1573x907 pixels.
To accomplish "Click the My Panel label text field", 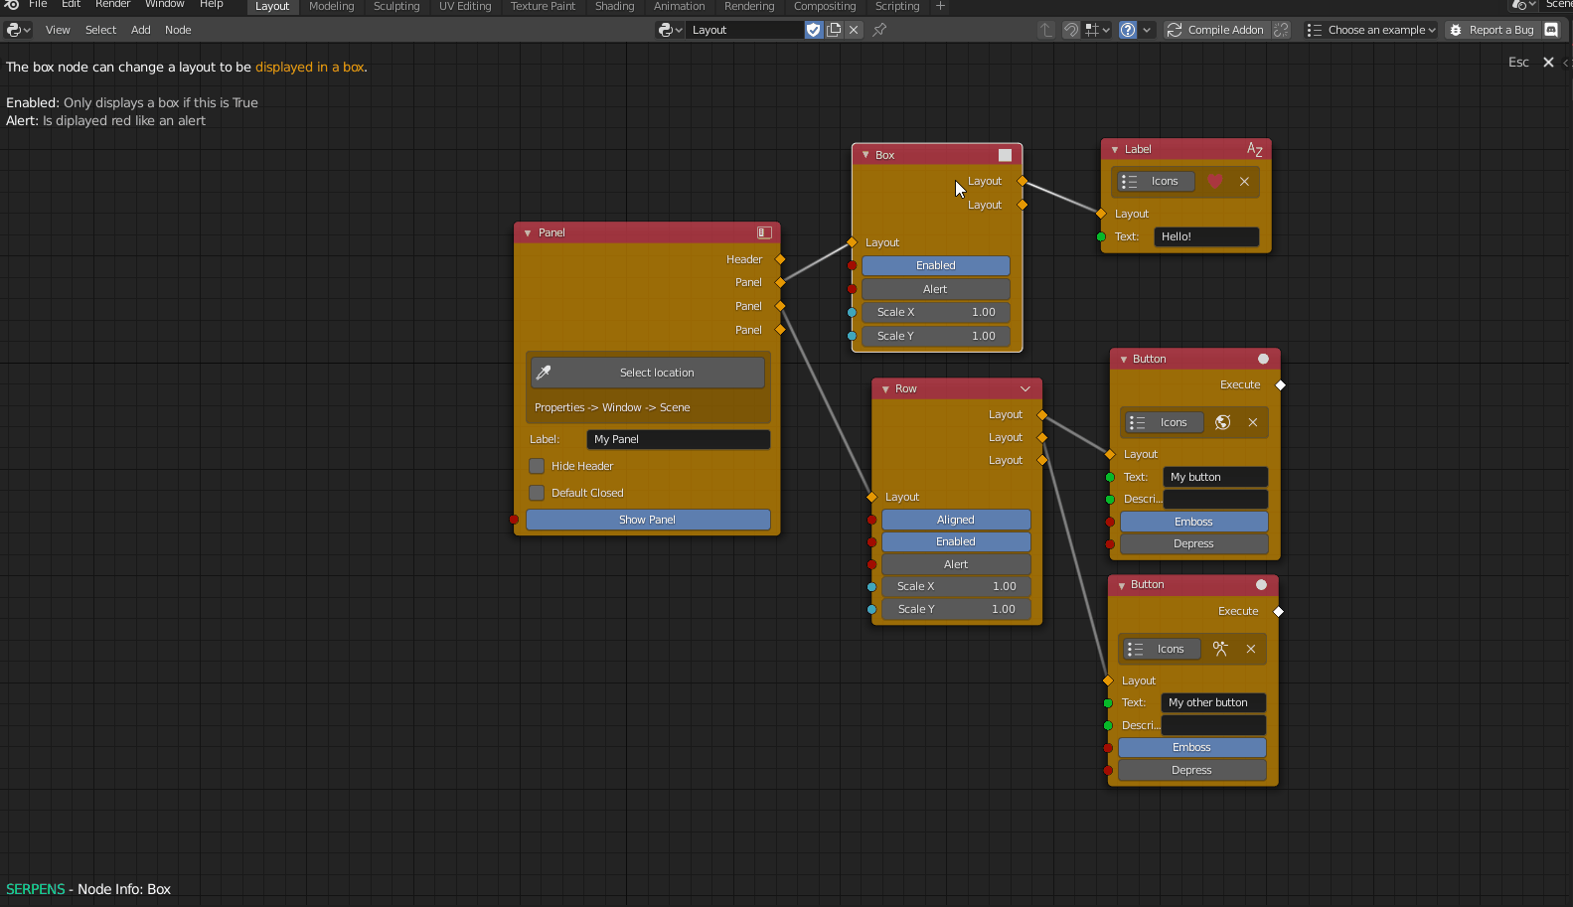I will [x=679, y=439].
